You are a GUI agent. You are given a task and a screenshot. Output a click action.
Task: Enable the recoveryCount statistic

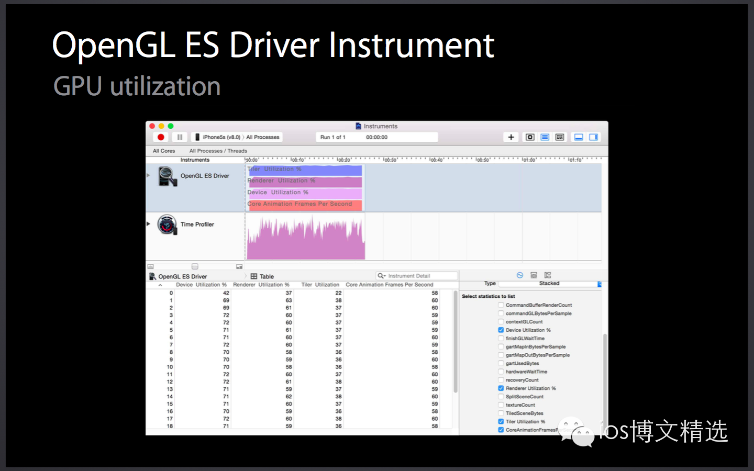[x=501, y=380]
